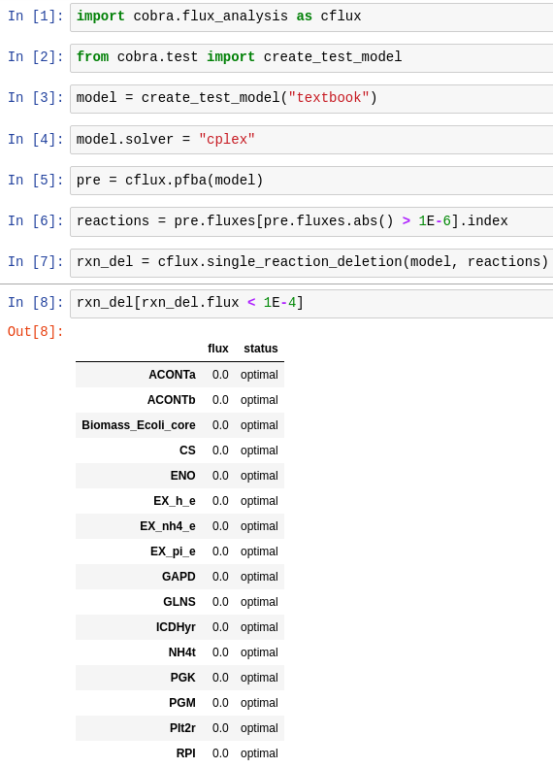Click the cell 5 cflux.pfba input

click(311, 181)
